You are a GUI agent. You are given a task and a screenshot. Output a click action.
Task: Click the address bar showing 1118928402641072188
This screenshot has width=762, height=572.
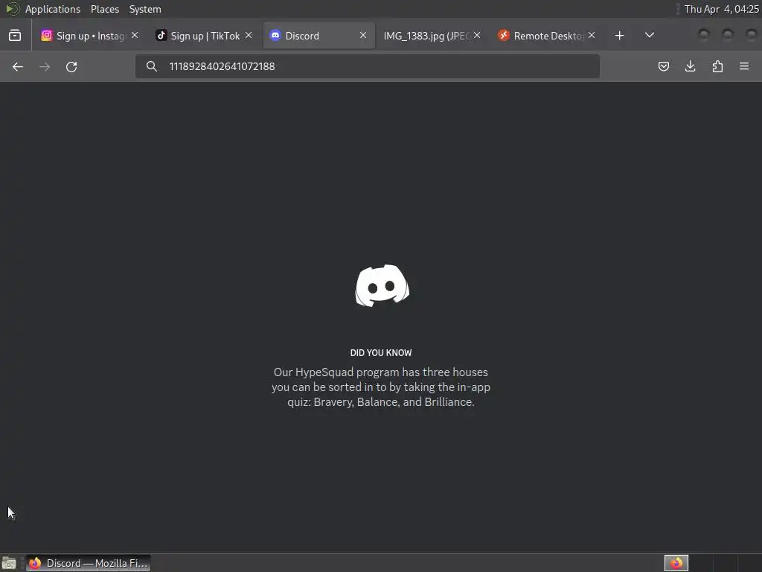click(368, 66)
